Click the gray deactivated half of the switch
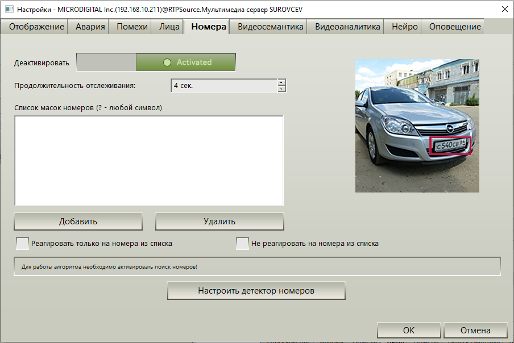 106,62
